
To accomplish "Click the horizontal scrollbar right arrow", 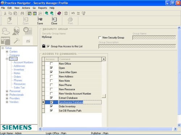I will pyautogui.click(x=175, y=129).
